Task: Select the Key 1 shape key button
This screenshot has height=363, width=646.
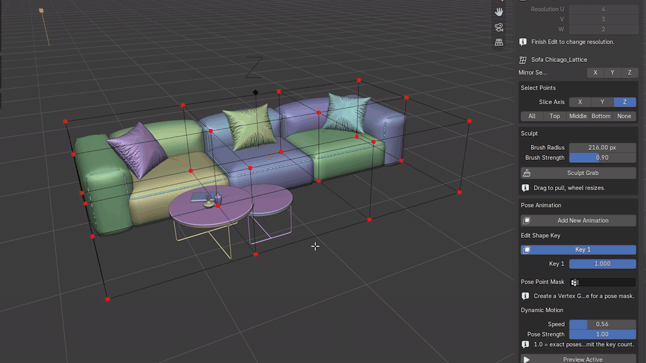Action: pos(579,250)
